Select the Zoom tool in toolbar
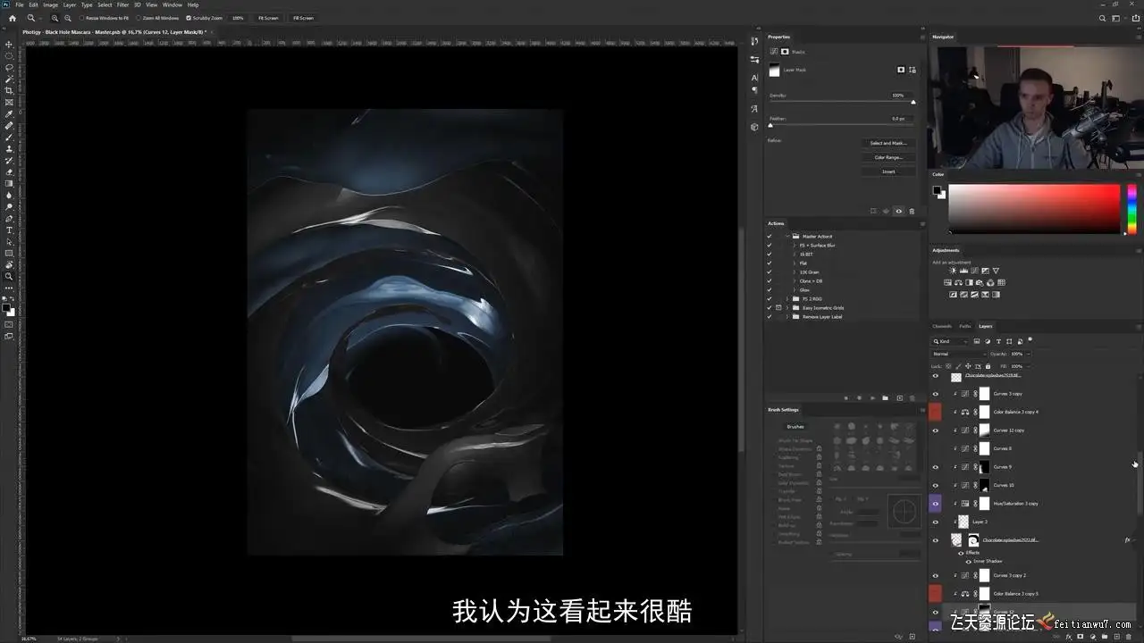 [10, 276]
